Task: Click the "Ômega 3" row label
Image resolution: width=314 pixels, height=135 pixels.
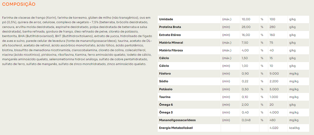Action: pyautogui.click(x=166, y=113)
